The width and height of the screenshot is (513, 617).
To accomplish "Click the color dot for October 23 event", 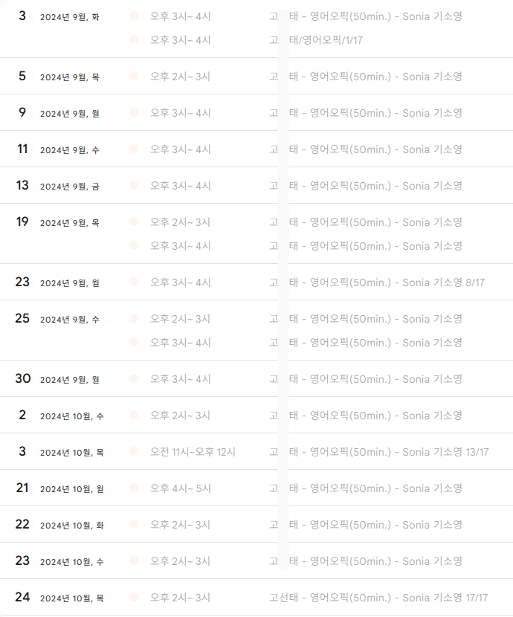I will coord(134,561).
